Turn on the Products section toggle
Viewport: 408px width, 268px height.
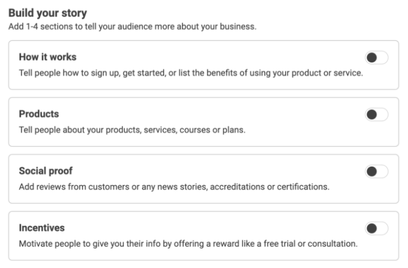(377, 115)
